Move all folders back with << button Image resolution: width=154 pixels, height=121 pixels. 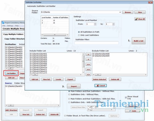(x=88, y=69)
